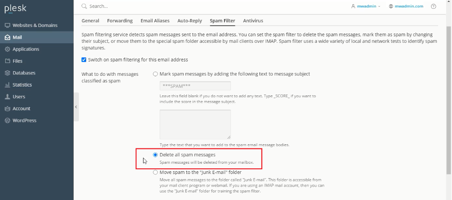
Task: Go to Files in sidebar
Action: [37, 61]
